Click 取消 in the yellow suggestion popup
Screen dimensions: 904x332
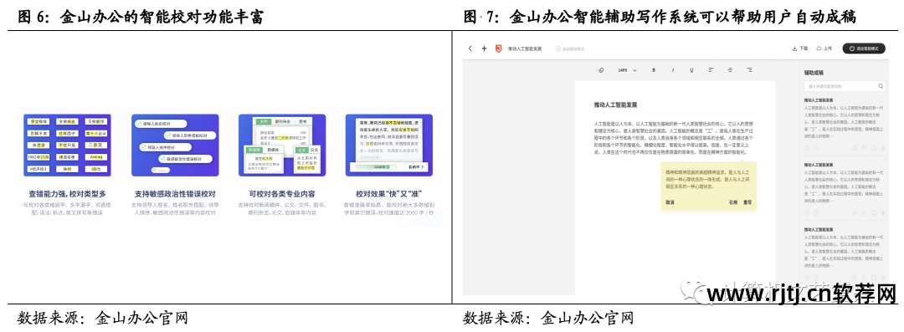[670, 202]
